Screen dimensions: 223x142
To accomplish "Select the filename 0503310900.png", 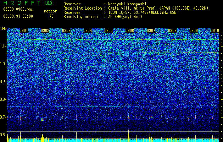I will click(x=18, y=10).
